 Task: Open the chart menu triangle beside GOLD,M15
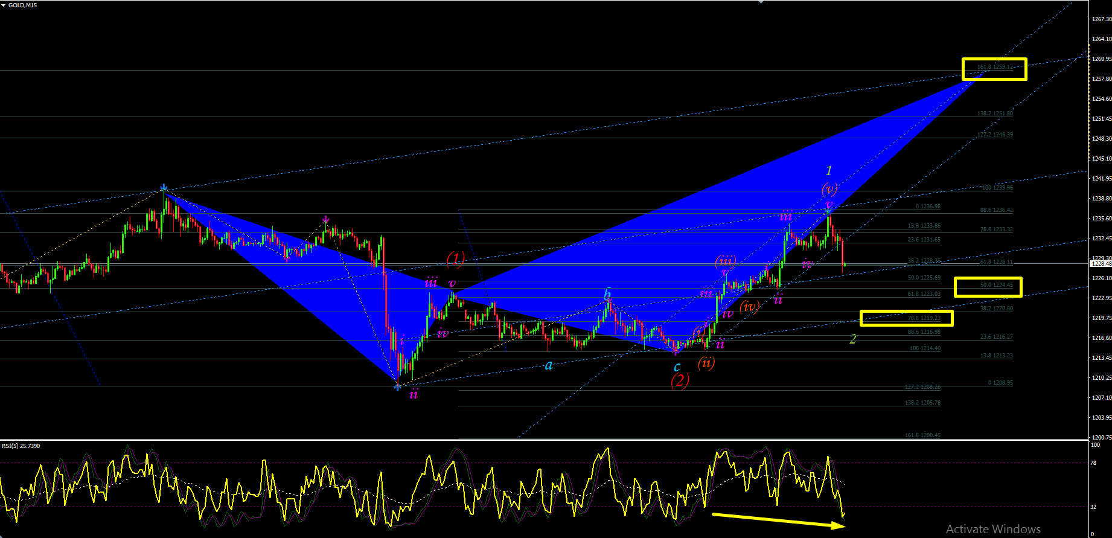click(4, 5)
